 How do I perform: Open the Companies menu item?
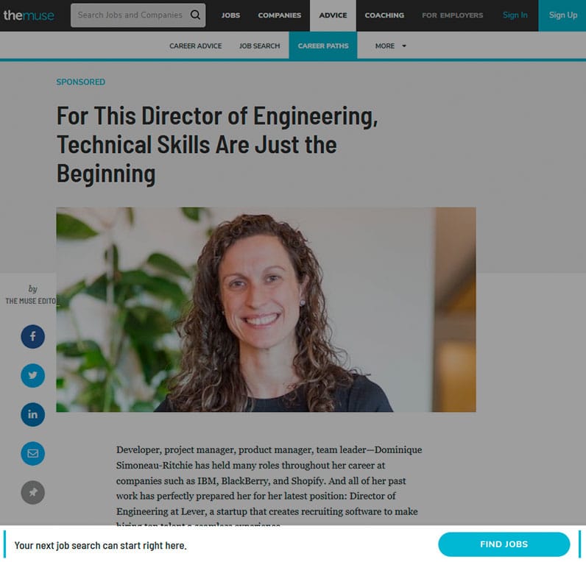pos(280,15)
